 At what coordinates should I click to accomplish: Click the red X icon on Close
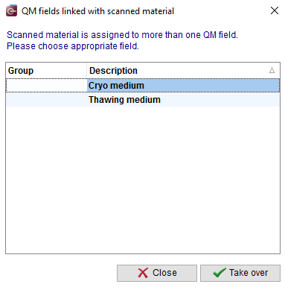click(x=143, y=273)
